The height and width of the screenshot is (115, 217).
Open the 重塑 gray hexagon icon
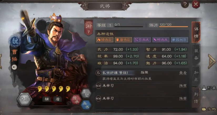click(86, 94)
